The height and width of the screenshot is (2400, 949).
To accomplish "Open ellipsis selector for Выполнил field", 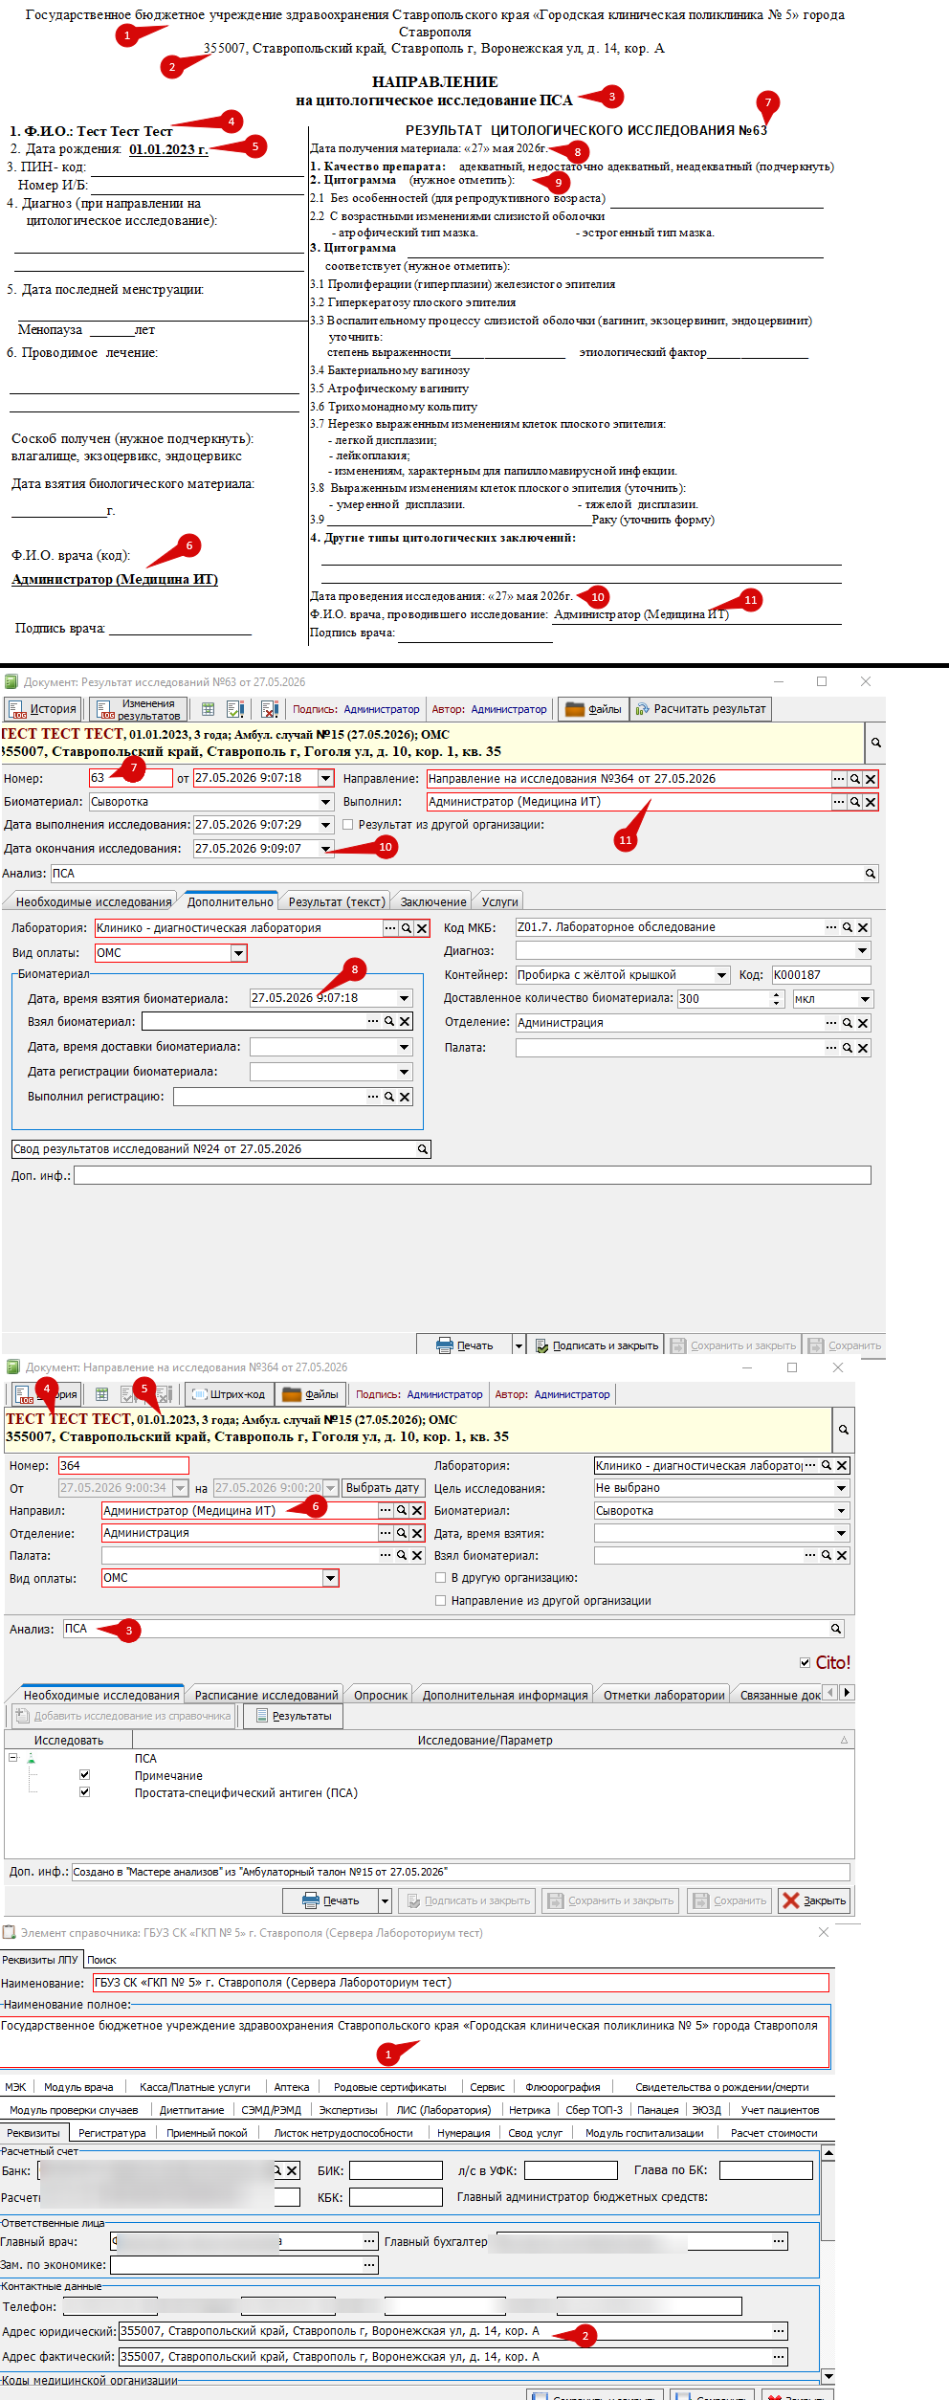I will pos(839,802).
